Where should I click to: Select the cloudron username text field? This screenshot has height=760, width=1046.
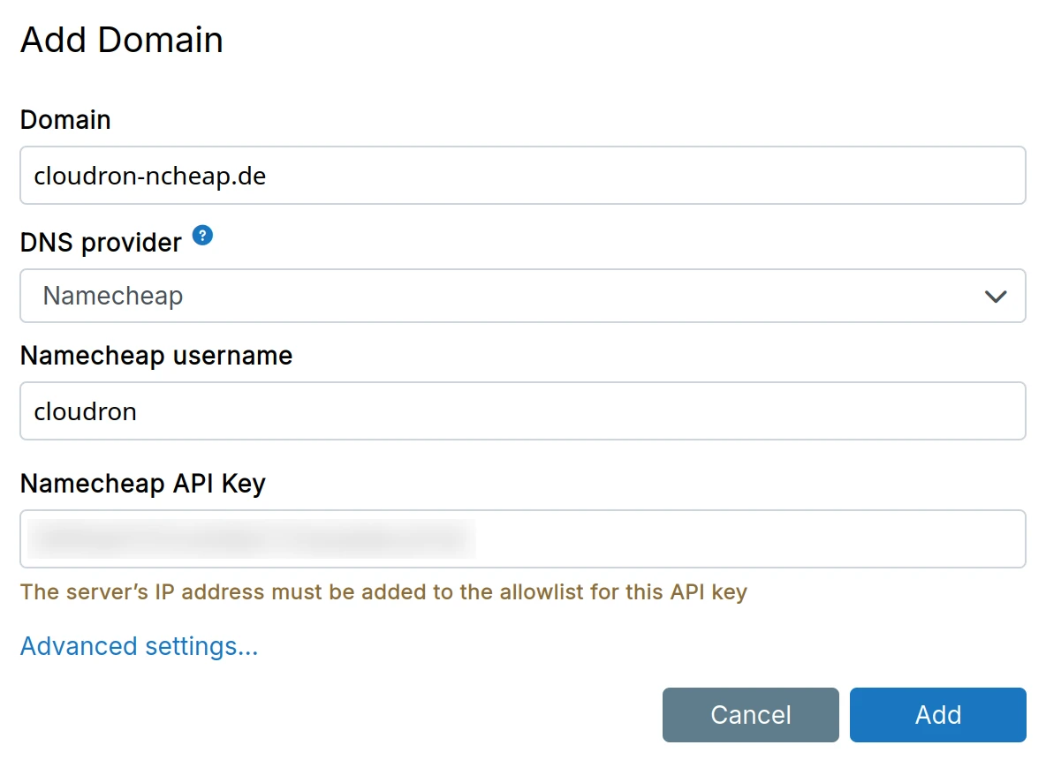521,411
